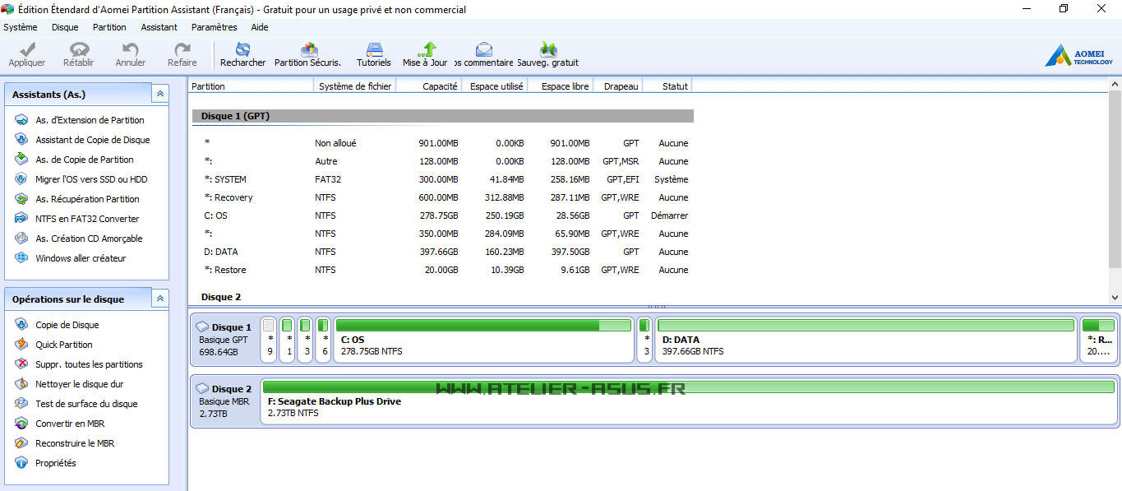Open the Tutoriels toolbar icon
The height and width of the screenshot is (491, 1122).
pos(374,51)
